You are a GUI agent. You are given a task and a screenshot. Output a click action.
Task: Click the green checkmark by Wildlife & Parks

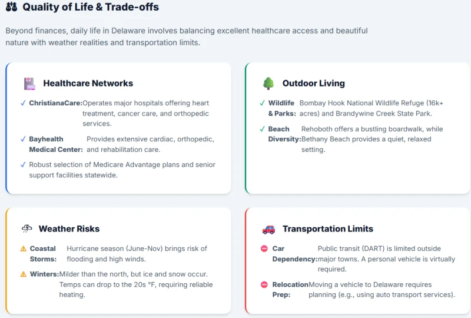coord(263,103)
